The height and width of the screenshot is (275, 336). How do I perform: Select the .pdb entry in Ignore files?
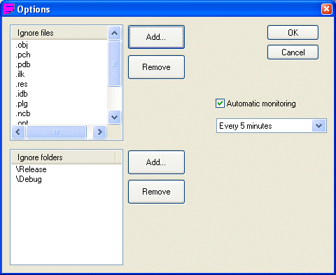(x=23, y=64)
